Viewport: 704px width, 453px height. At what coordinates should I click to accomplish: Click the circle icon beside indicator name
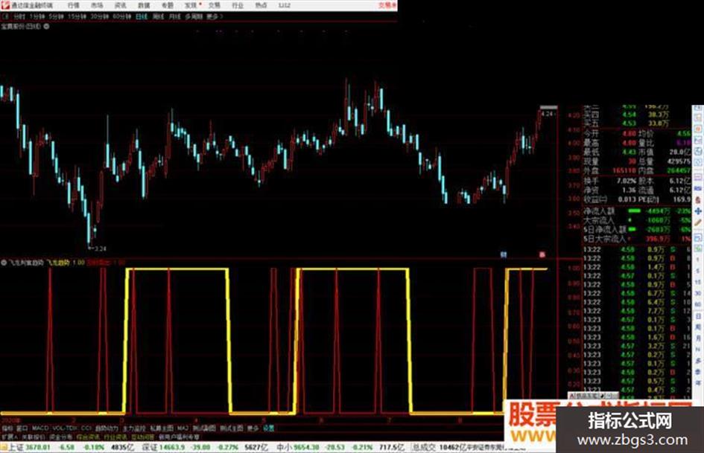point(4,263)
